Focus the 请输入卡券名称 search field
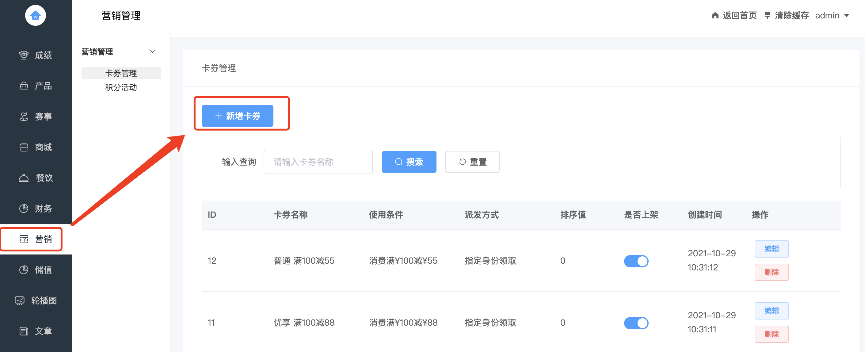Image resolution: width=865 pixels, height=352 pixels. (x=318, y=162)
